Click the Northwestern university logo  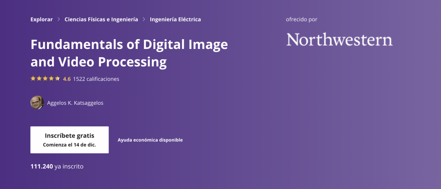(x=339, y=40)
